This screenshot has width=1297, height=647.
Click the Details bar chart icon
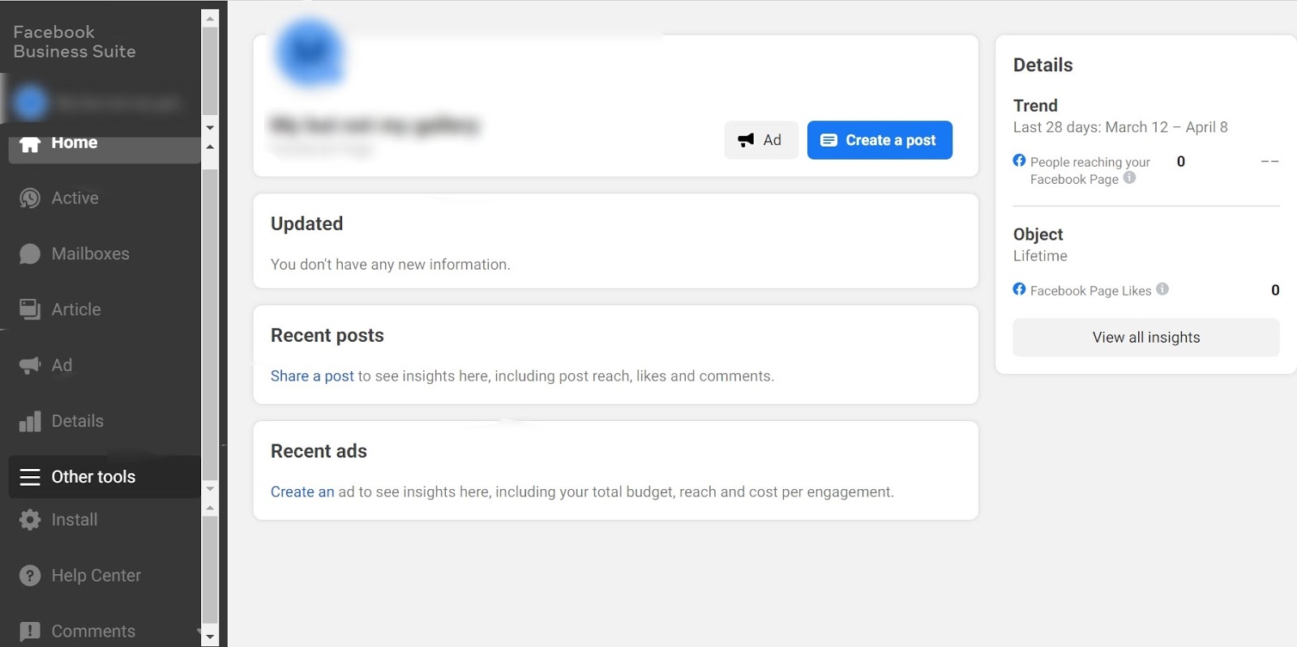tap(30, 421)
